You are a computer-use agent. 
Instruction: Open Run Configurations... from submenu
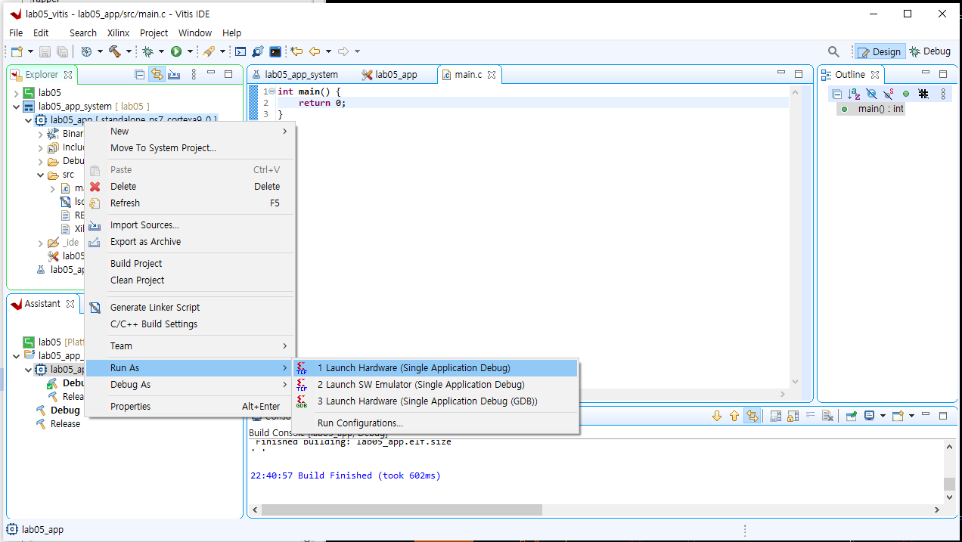click(436, 423)
